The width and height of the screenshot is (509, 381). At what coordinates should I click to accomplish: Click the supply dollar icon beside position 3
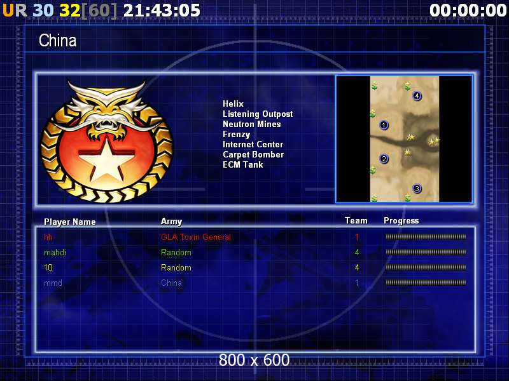408,197
